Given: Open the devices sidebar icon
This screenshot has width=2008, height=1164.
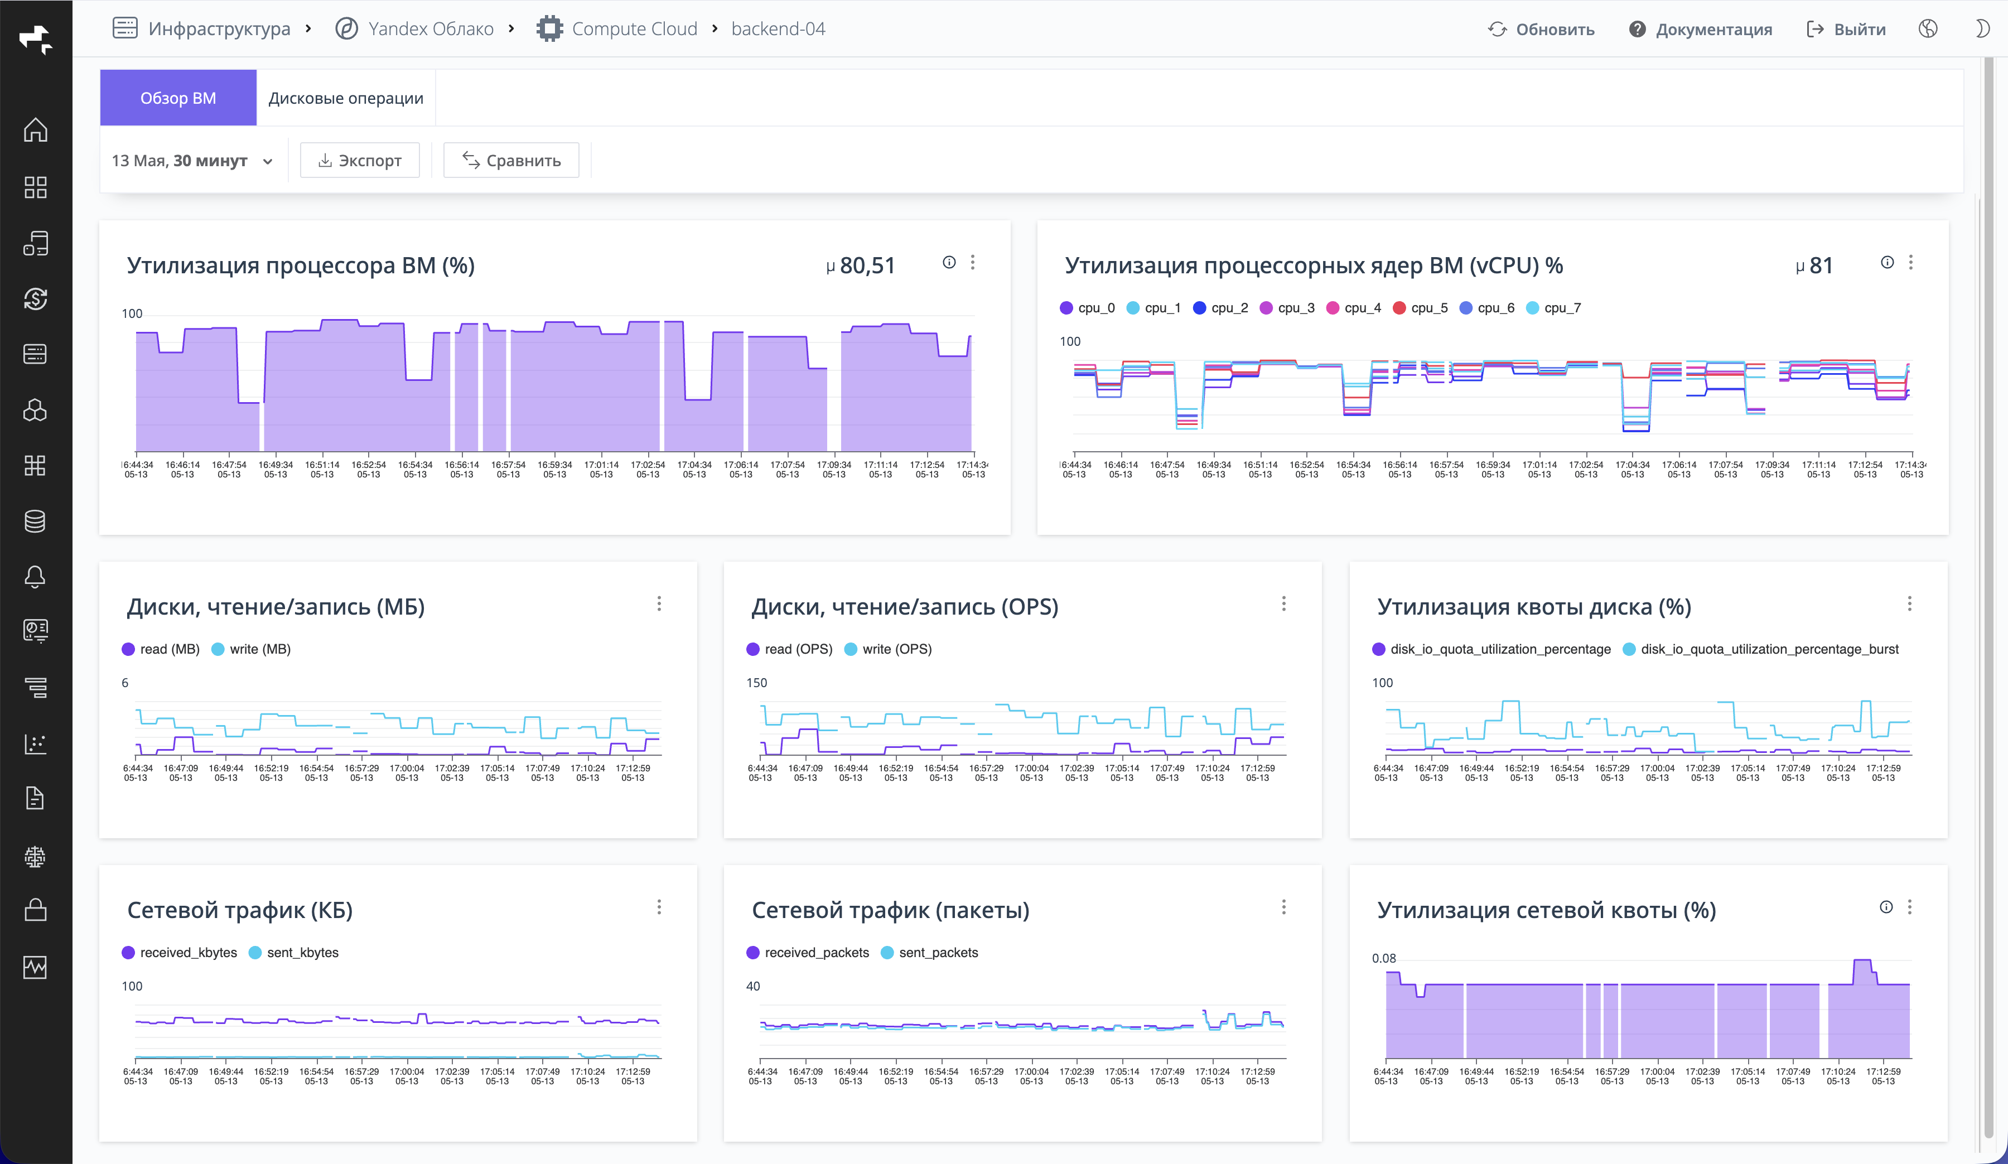Looking at the screenshot, I should pos(35,243).
